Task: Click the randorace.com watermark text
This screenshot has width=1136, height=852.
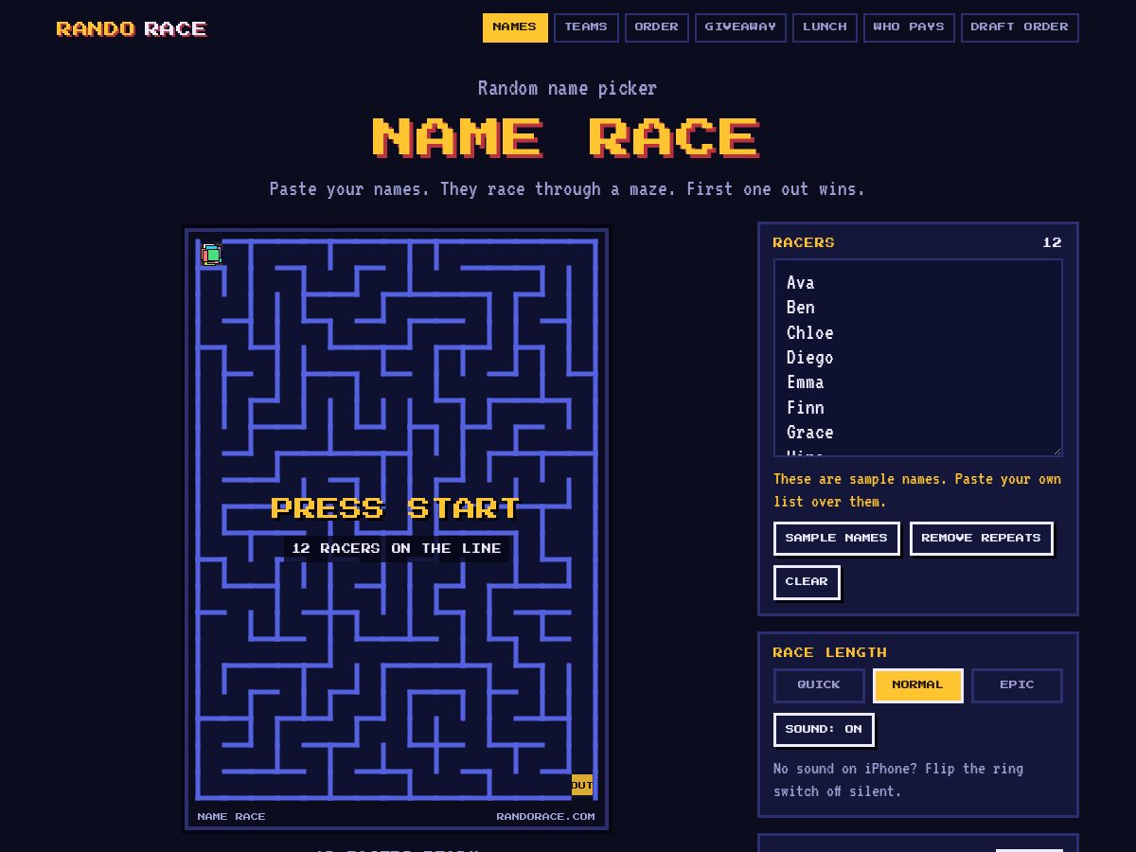Action: tap(546, 817)
